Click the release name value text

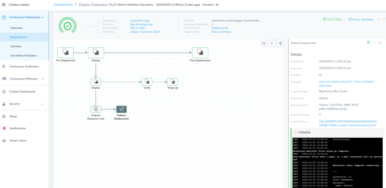click(x=339, y=107)
